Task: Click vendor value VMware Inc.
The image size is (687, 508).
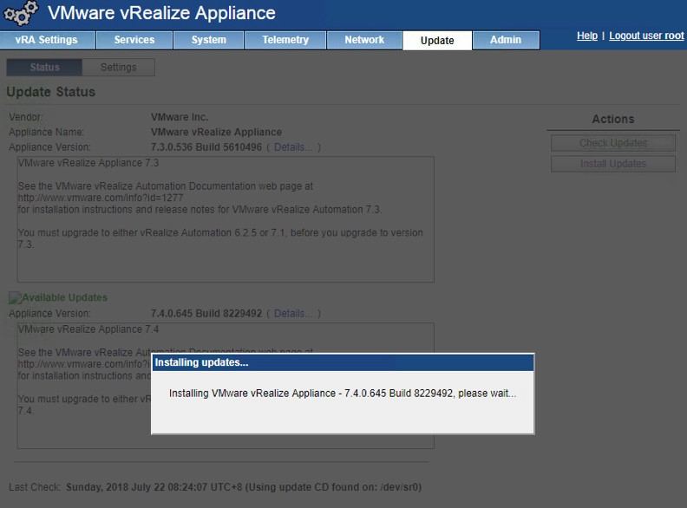Action: click(x=180, y=117)
